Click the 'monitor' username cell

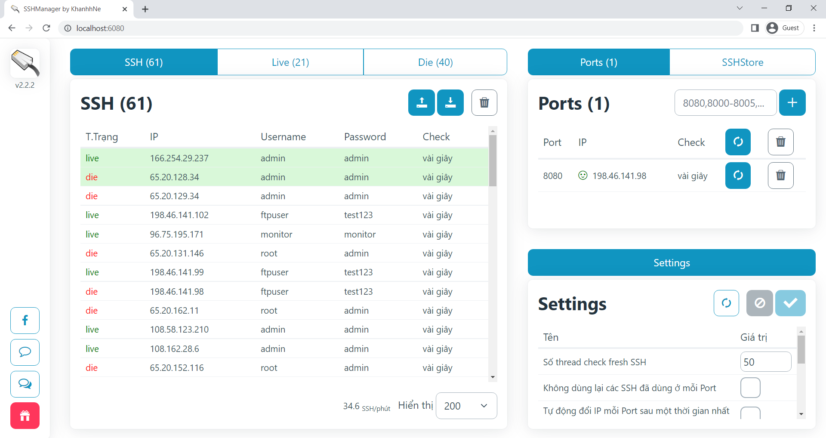[276, 234]
